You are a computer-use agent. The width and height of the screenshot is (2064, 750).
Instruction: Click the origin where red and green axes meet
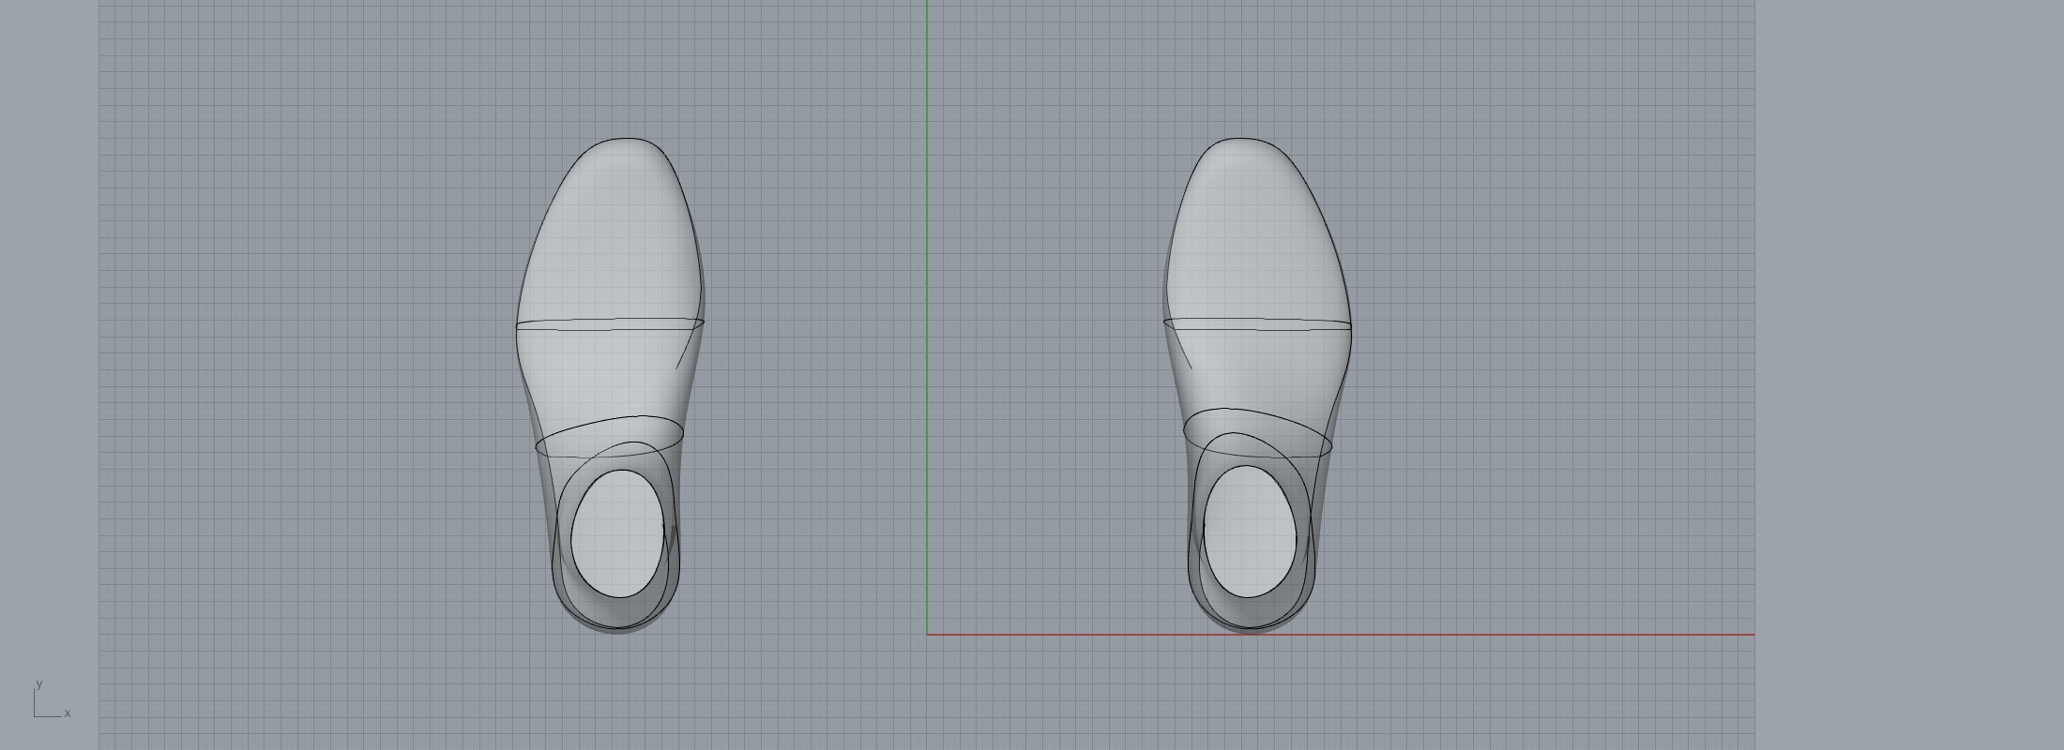(x=927, y=635)
